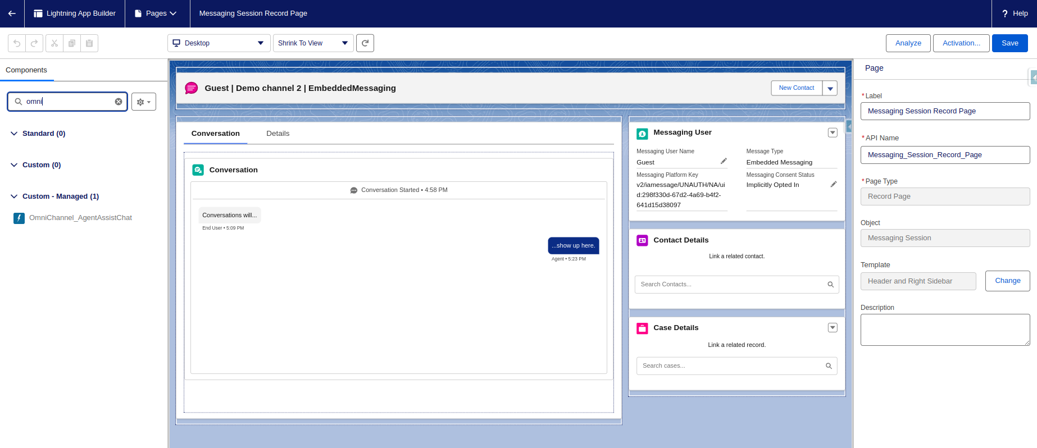Open component list settings gear
This screenshot has height=448, width=1037.
click(x=144, y=102)
